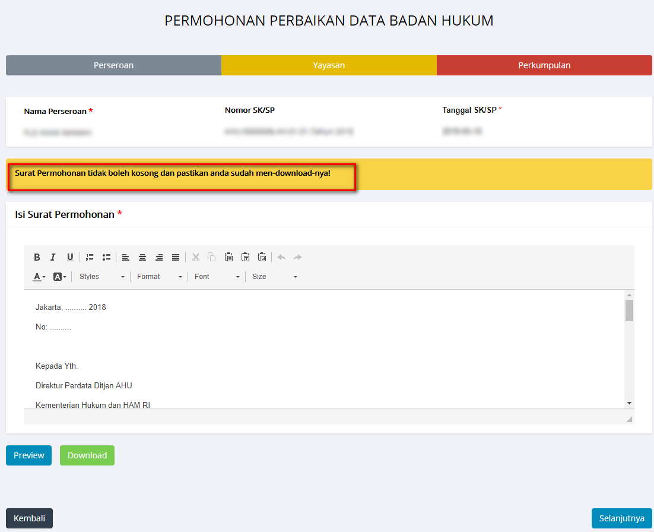Screen dimensions: 654x532
Task: Insert a numbered list
Action: click(x=90, y=257)
